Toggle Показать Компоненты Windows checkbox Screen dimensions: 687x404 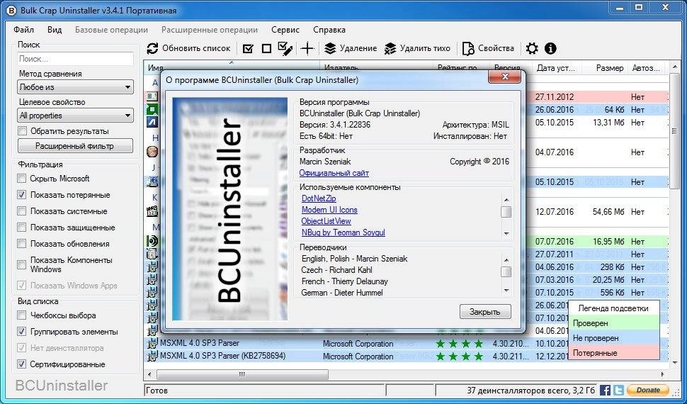click(x=21, y=264)
